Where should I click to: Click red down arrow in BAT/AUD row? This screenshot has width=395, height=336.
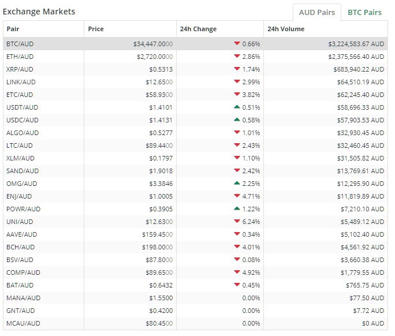click(237, 285)
